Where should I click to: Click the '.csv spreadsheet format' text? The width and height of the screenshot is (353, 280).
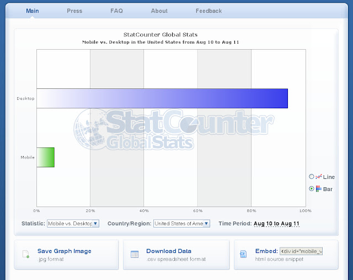[x=176, y=259]
